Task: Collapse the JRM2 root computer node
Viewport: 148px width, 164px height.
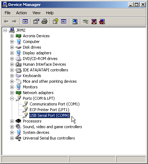Action: pyautogui.click(x=5, y=30)
